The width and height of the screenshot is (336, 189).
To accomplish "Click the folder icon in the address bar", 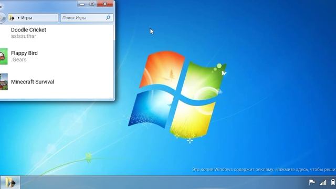I will 12,18.
